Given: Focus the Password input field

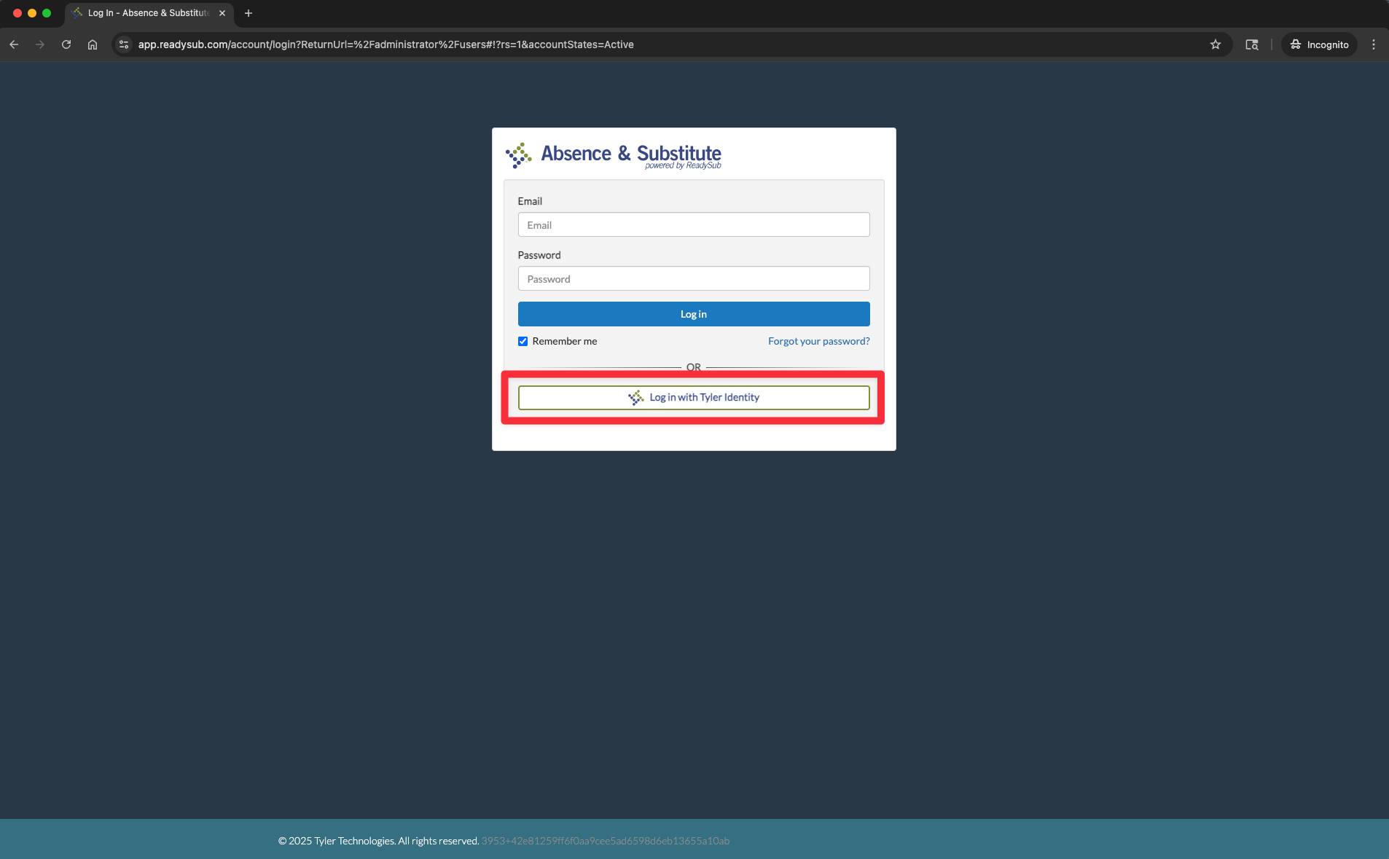Looking at the screenshot, I should 694,278.
